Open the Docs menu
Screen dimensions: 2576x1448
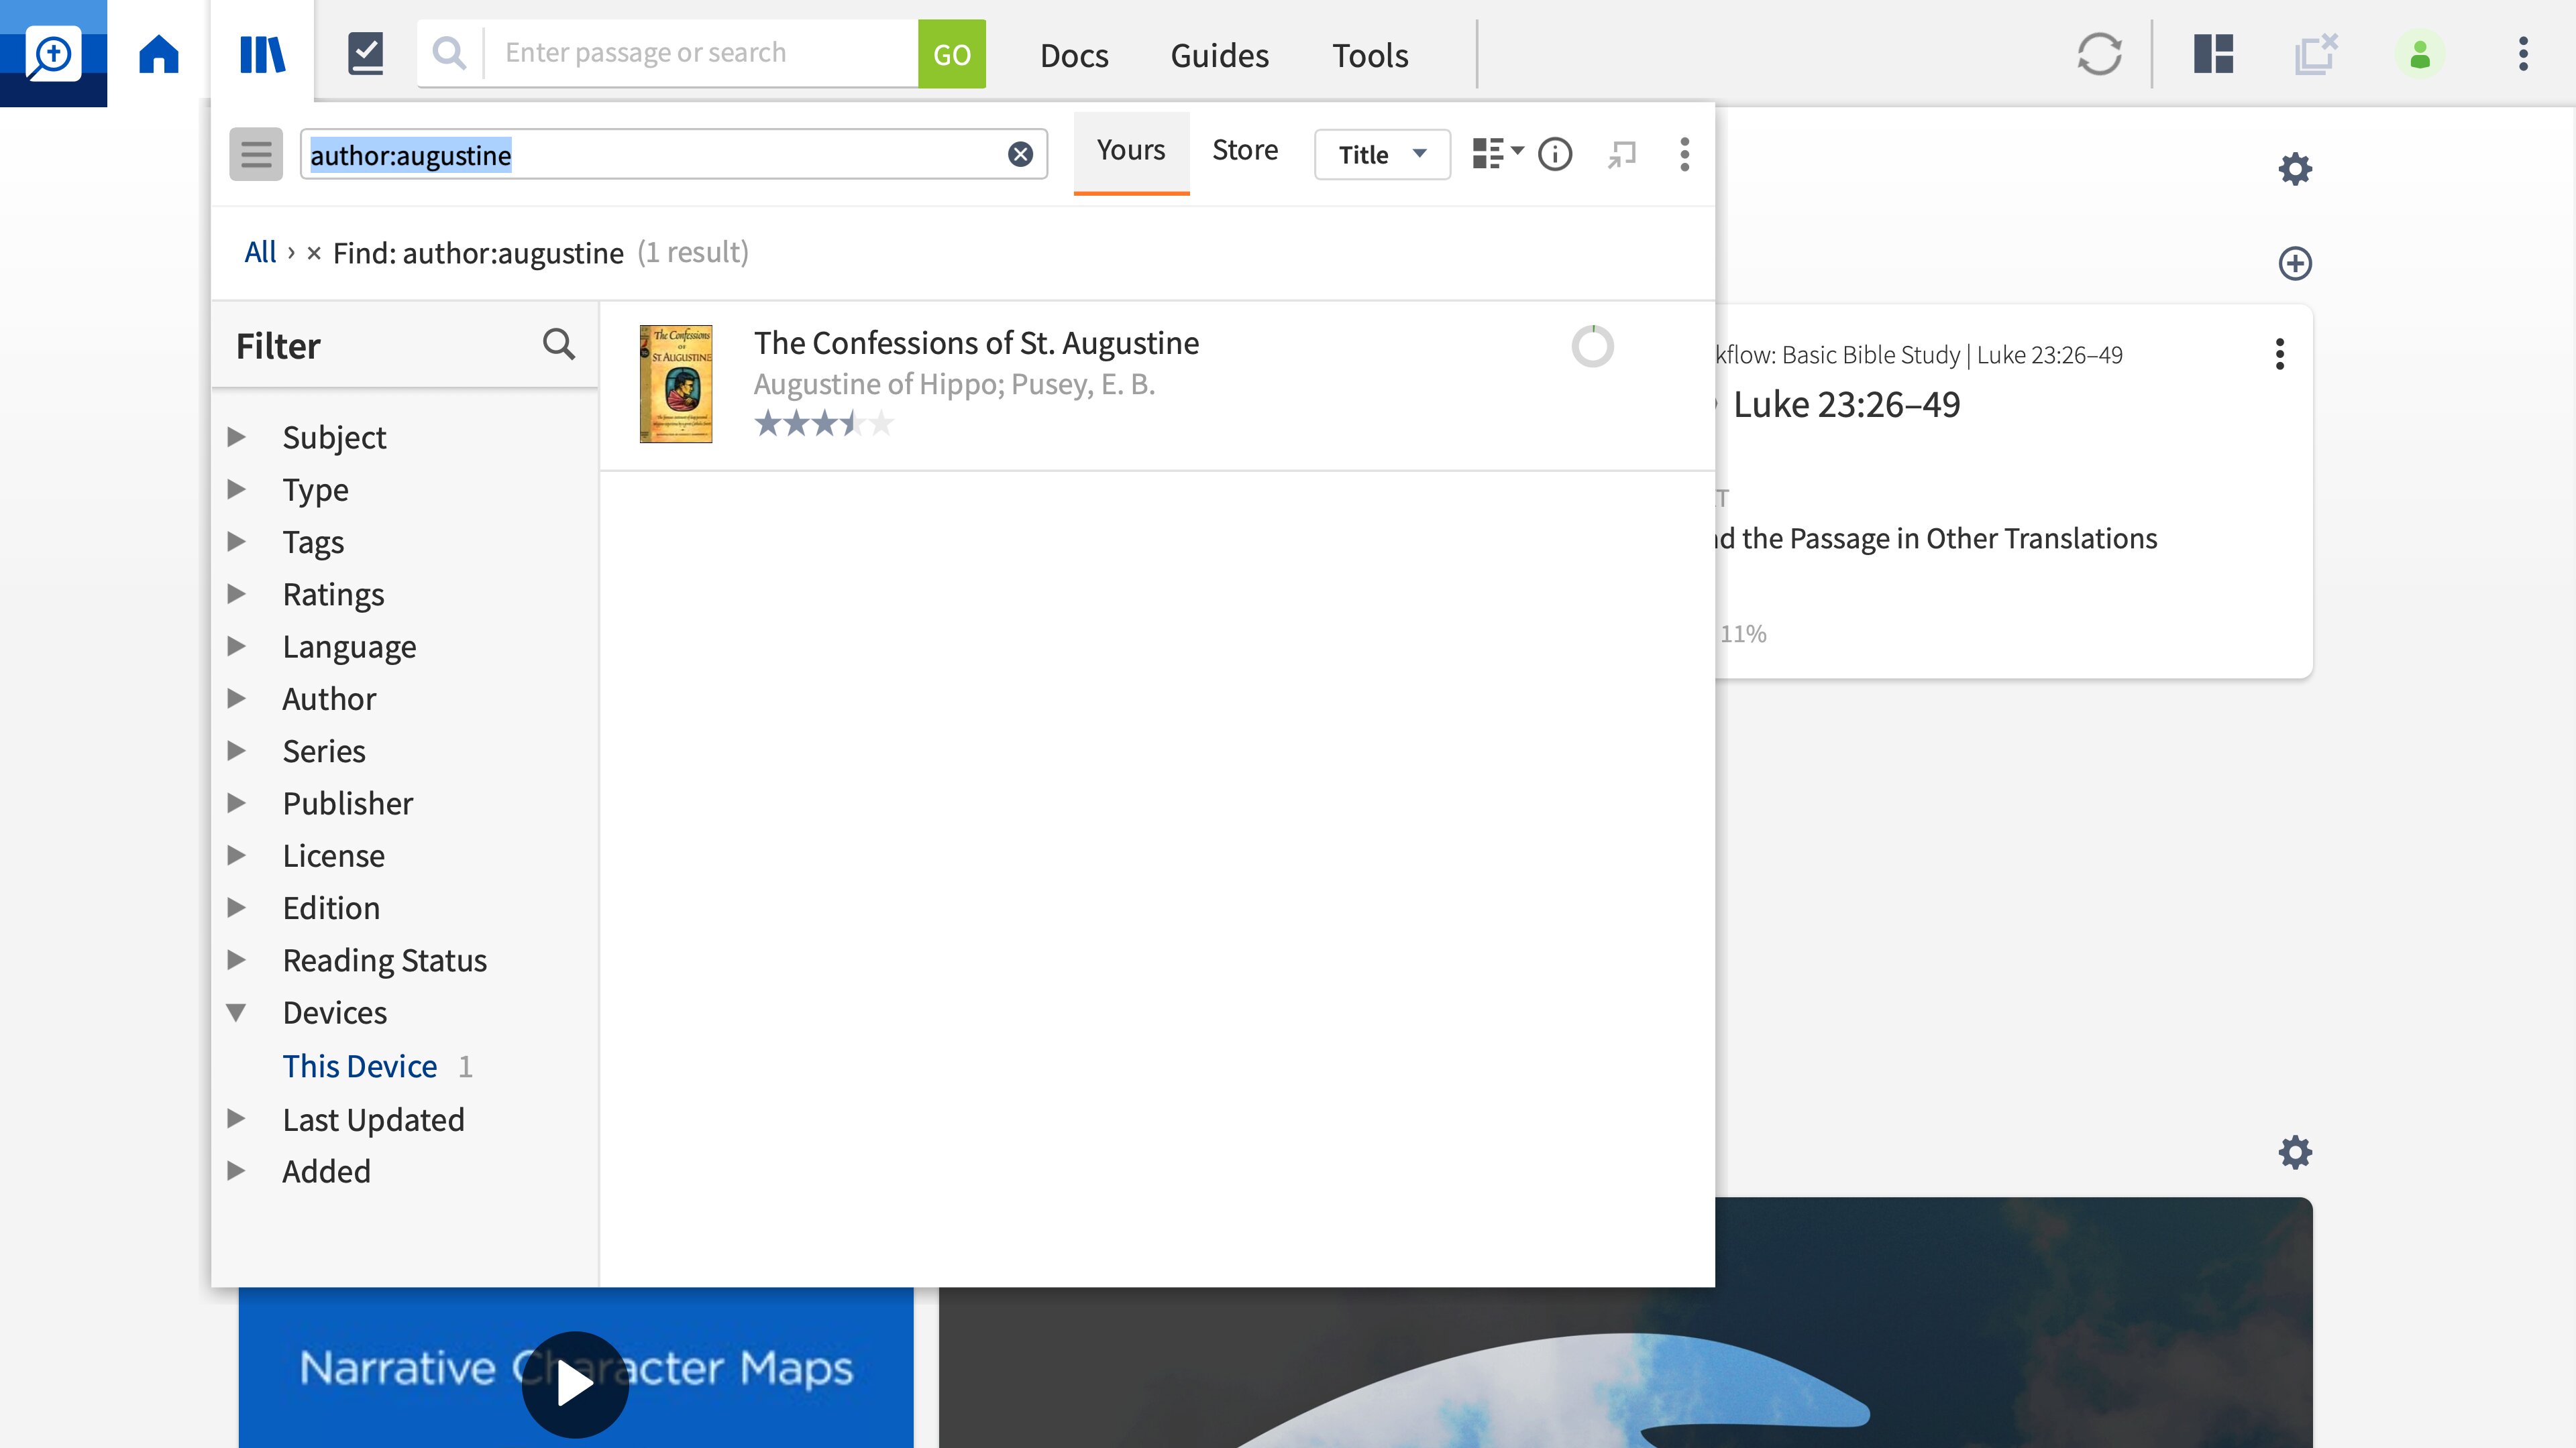pyautogui.click(x=1074, y=55)
